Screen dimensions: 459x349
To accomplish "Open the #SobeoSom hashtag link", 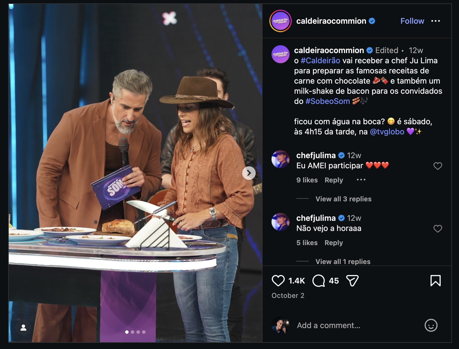I will click(328, 101).
